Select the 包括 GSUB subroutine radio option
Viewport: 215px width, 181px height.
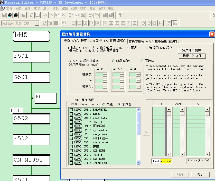(104, 104)
